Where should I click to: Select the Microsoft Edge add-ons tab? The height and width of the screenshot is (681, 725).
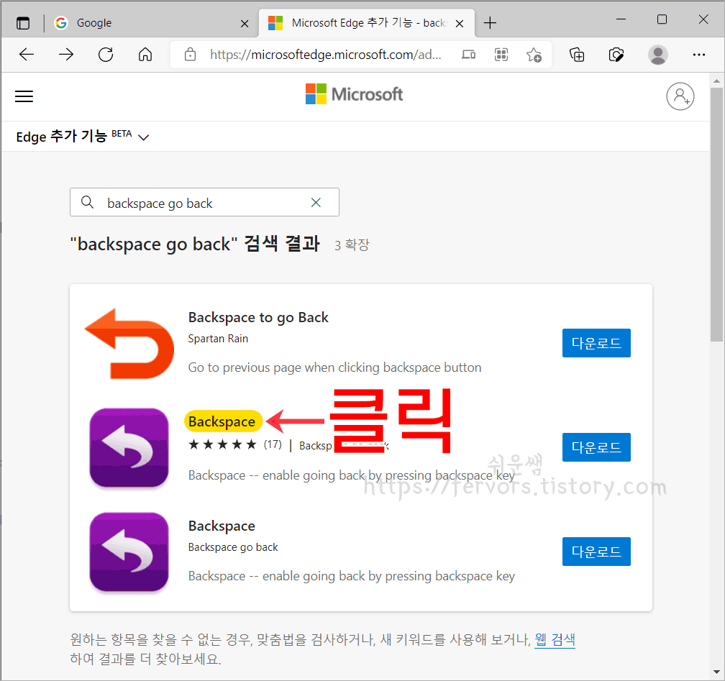(x=365, y=23)
